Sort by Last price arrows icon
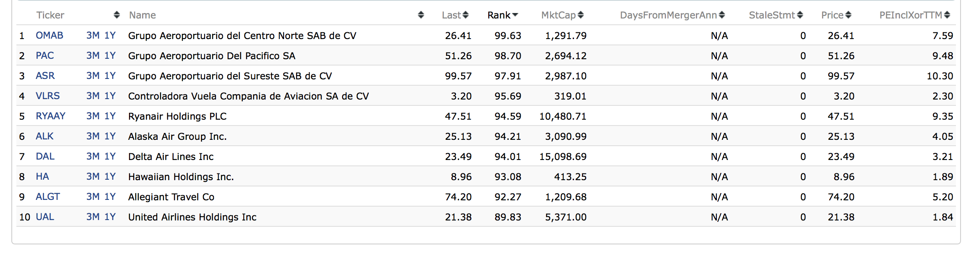Screen dimensions: 974x257 point(466,15)
